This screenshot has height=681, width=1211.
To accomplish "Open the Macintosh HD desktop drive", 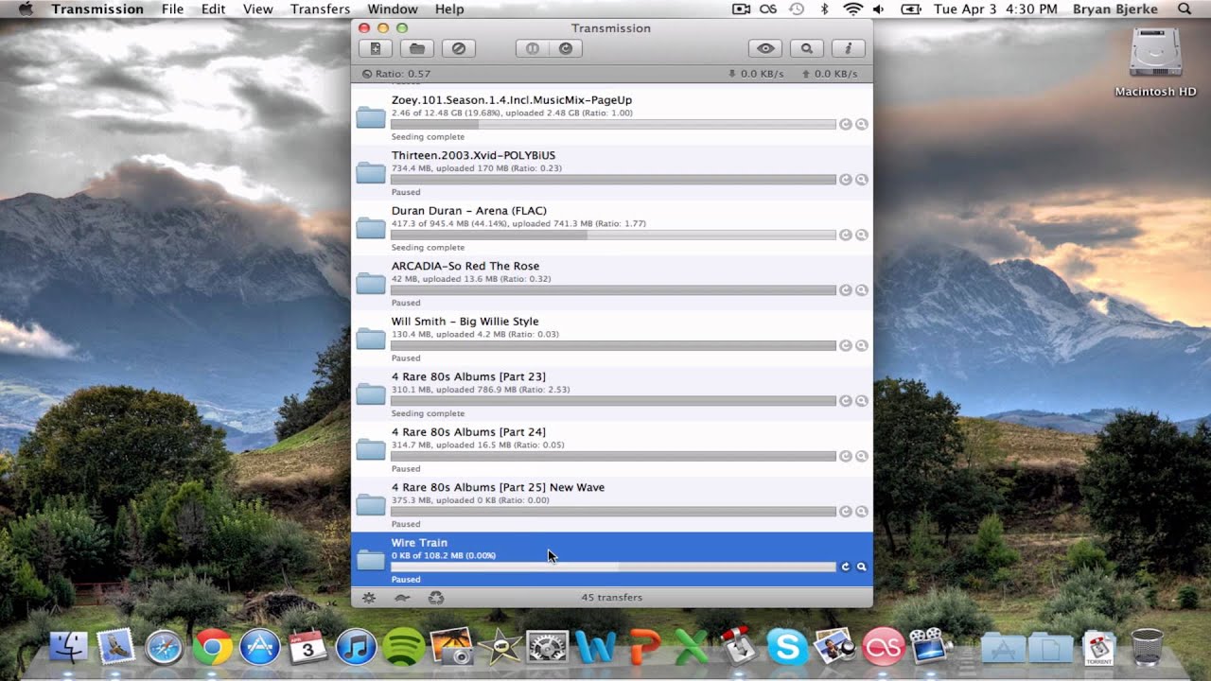I will coord(1155,61).
